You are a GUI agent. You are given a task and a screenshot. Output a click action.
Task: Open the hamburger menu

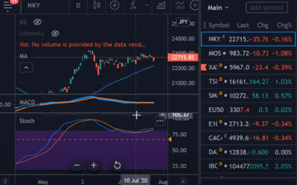pos(8,6)
